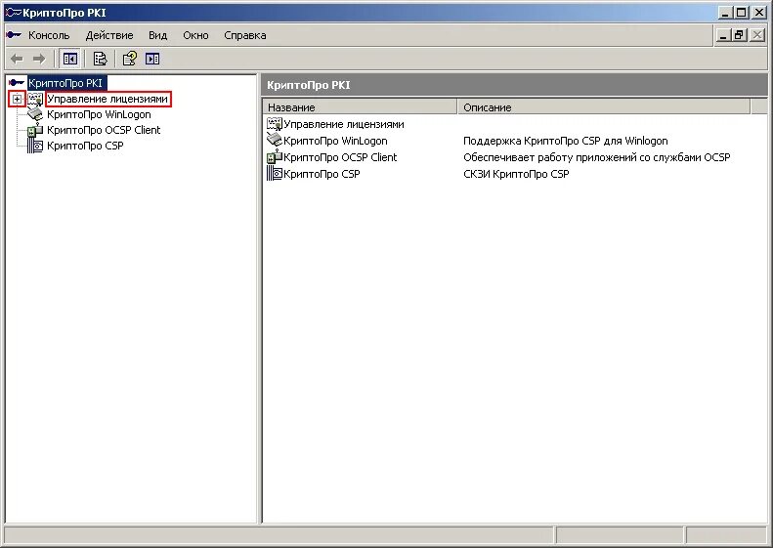This screenshot has width=773, height=548.
Task: Click the Forward arrow toolbar button
Action: pos(39,60)
